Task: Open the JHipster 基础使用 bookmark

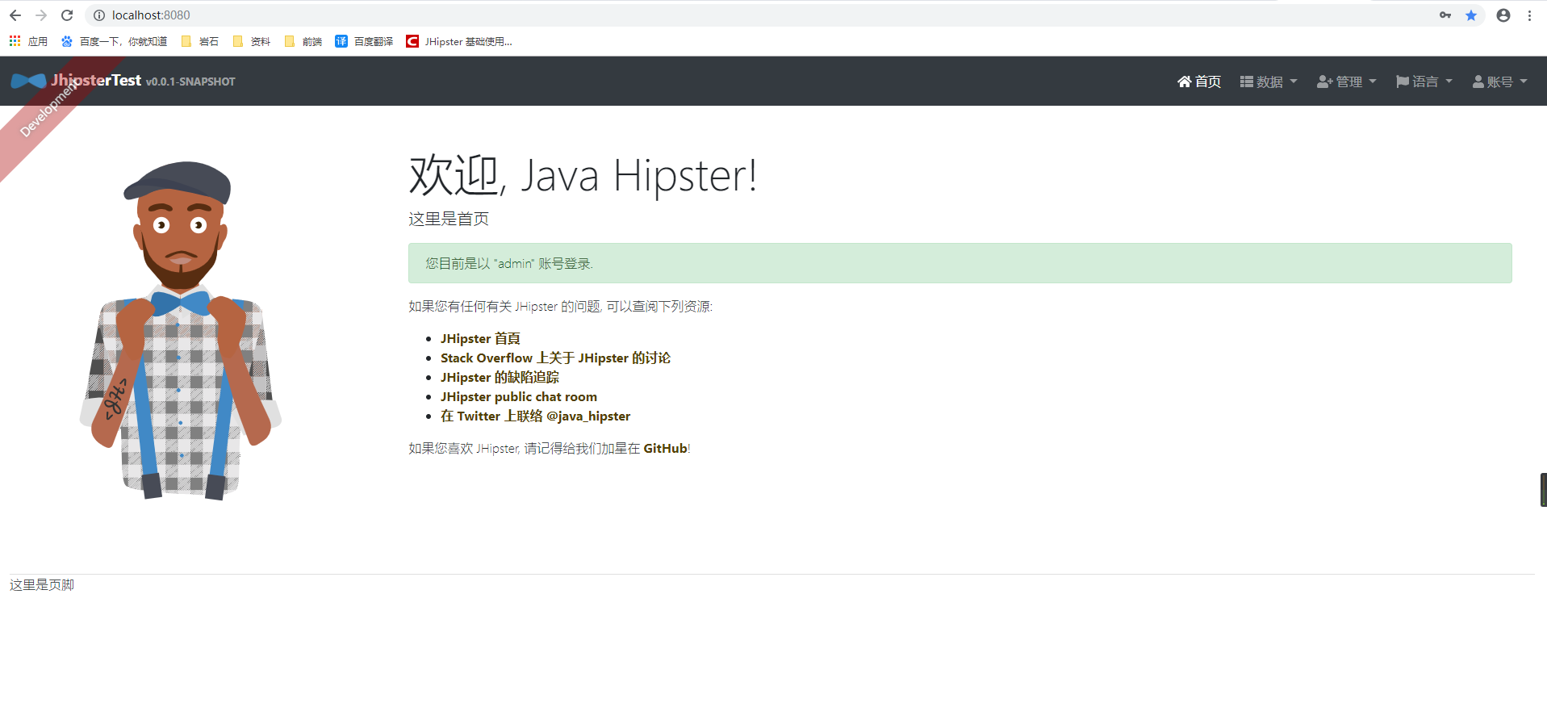Action: point(459,41)
